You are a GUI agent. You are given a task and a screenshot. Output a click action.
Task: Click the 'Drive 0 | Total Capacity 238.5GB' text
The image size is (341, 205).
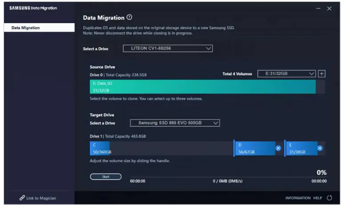click(x=118, y=75)
